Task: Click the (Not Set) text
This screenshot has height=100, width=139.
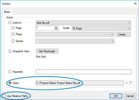Action: [x=41, y=57]
